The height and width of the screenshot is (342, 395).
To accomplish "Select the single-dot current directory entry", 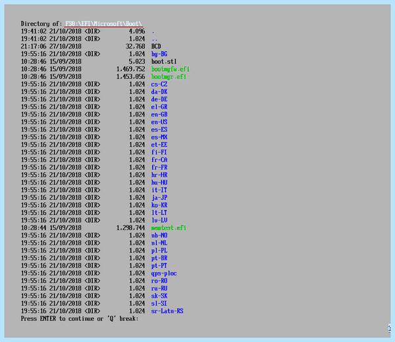I will click(x=153, y=32).
